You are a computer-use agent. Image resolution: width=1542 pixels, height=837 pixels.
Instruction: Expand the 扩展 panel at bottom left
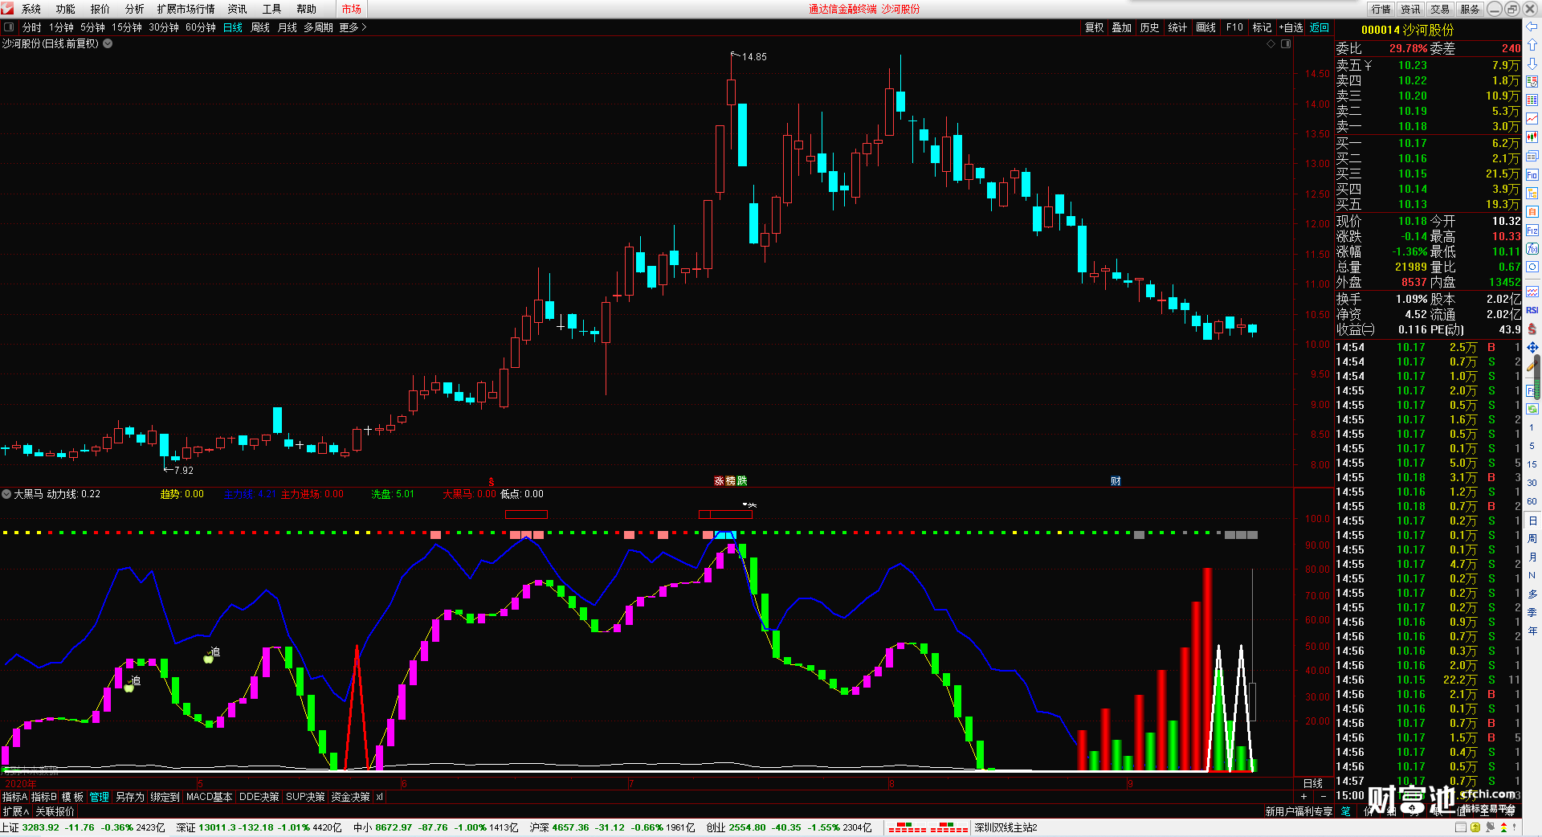(x=16, y=811)
